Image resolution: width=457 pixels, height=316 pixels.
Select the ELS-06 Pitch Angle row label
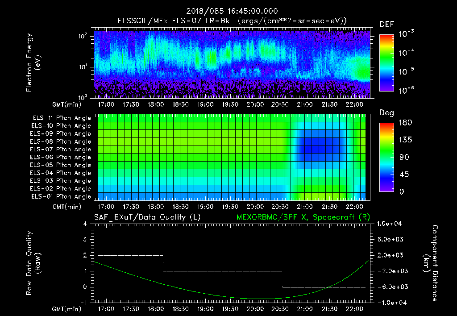61,157
